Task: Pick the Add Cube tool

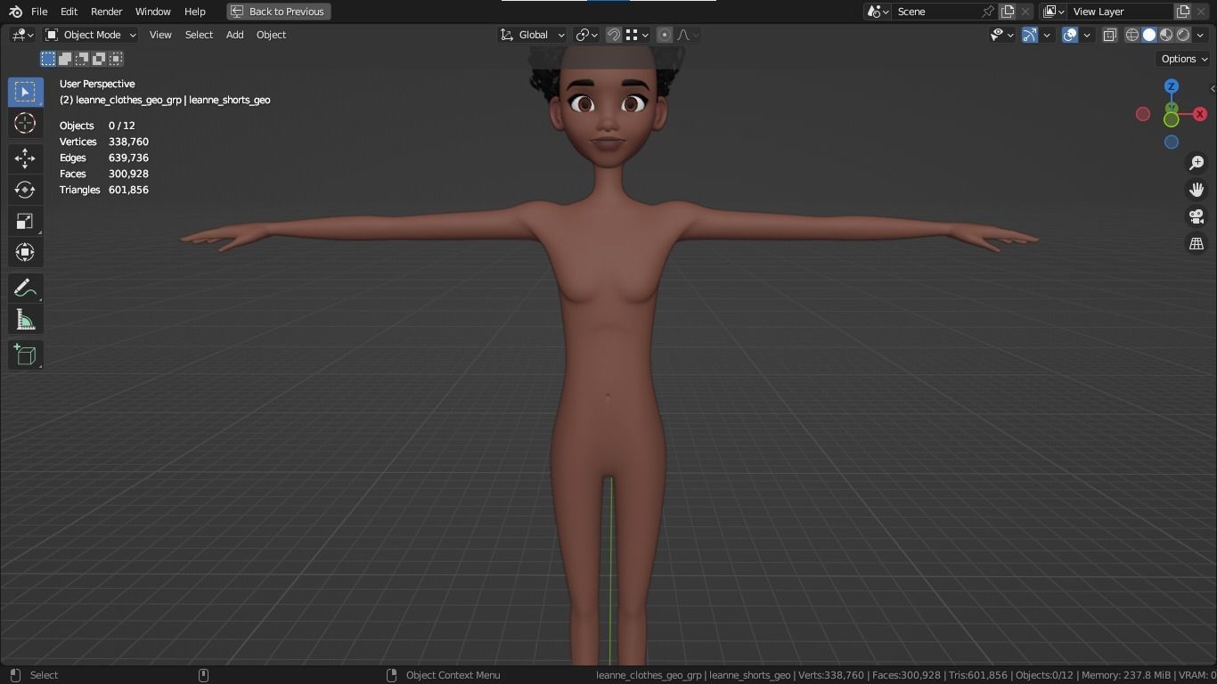Action: tap(25, 355)
